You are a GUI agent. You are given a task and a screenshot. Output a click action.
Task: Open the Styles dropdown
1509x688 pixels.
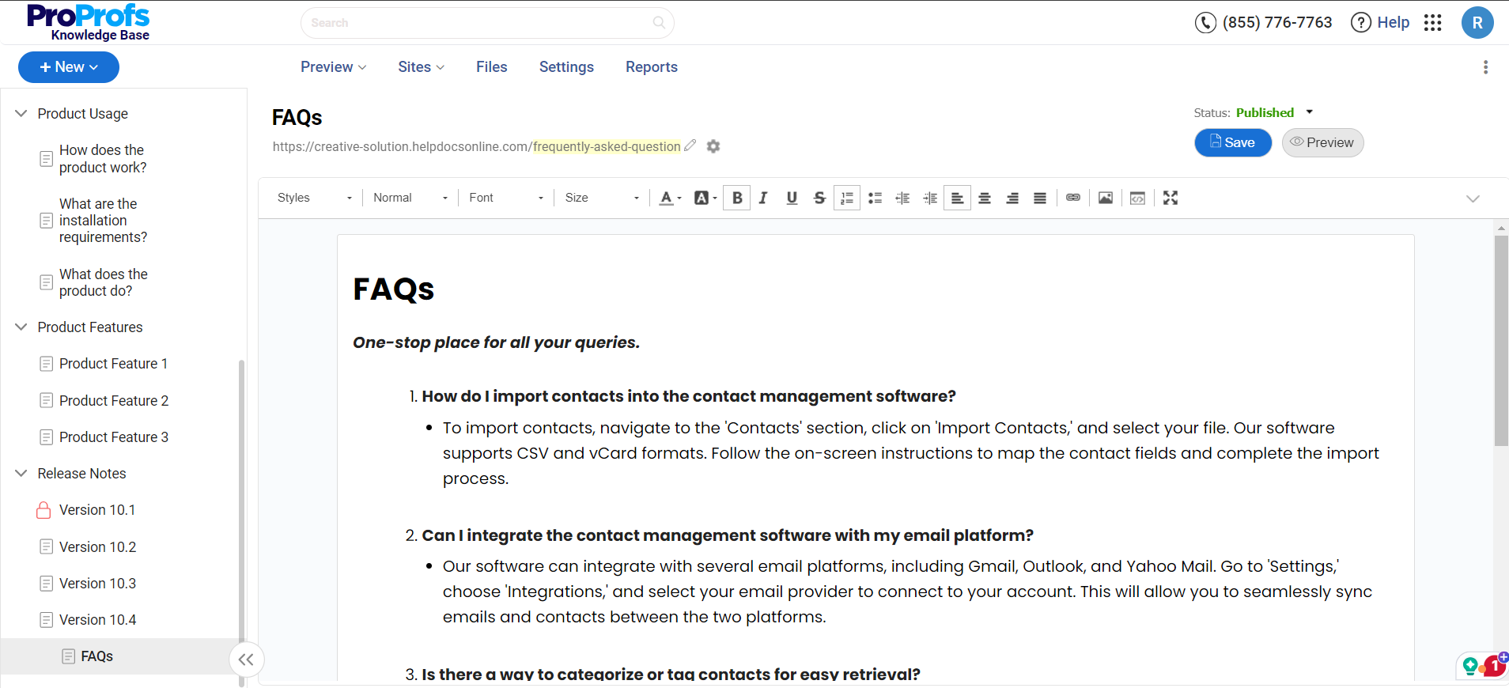314,198
